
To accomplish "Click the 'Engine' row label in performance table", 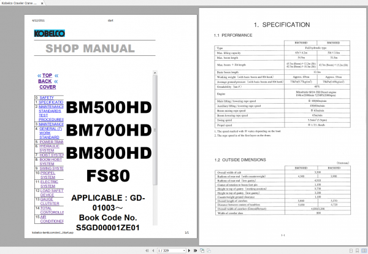I will click(221, 94).
